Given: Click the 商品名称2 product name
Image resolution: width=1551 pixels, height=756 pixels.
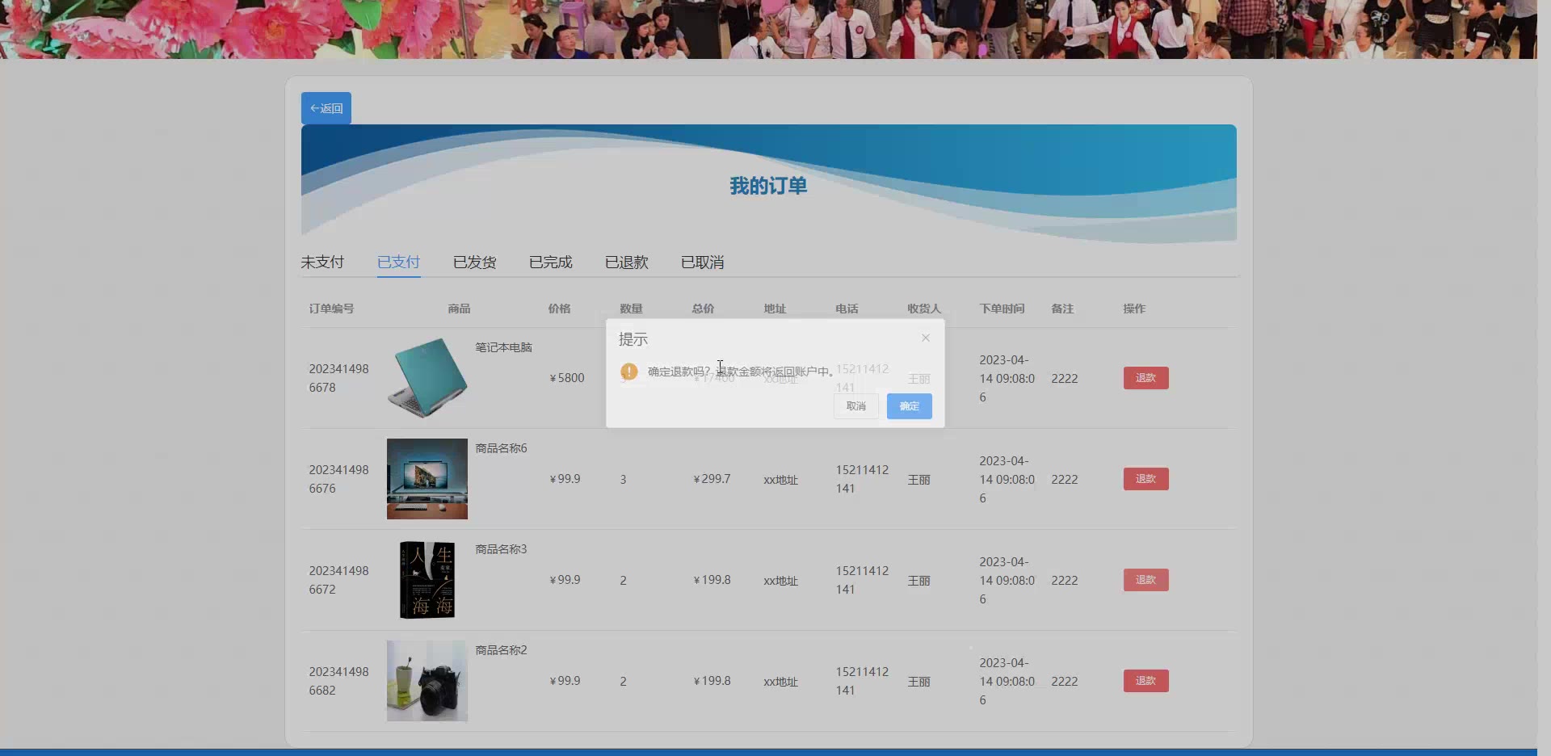Looking at the screenshot, I should click(x=501, y=650).
